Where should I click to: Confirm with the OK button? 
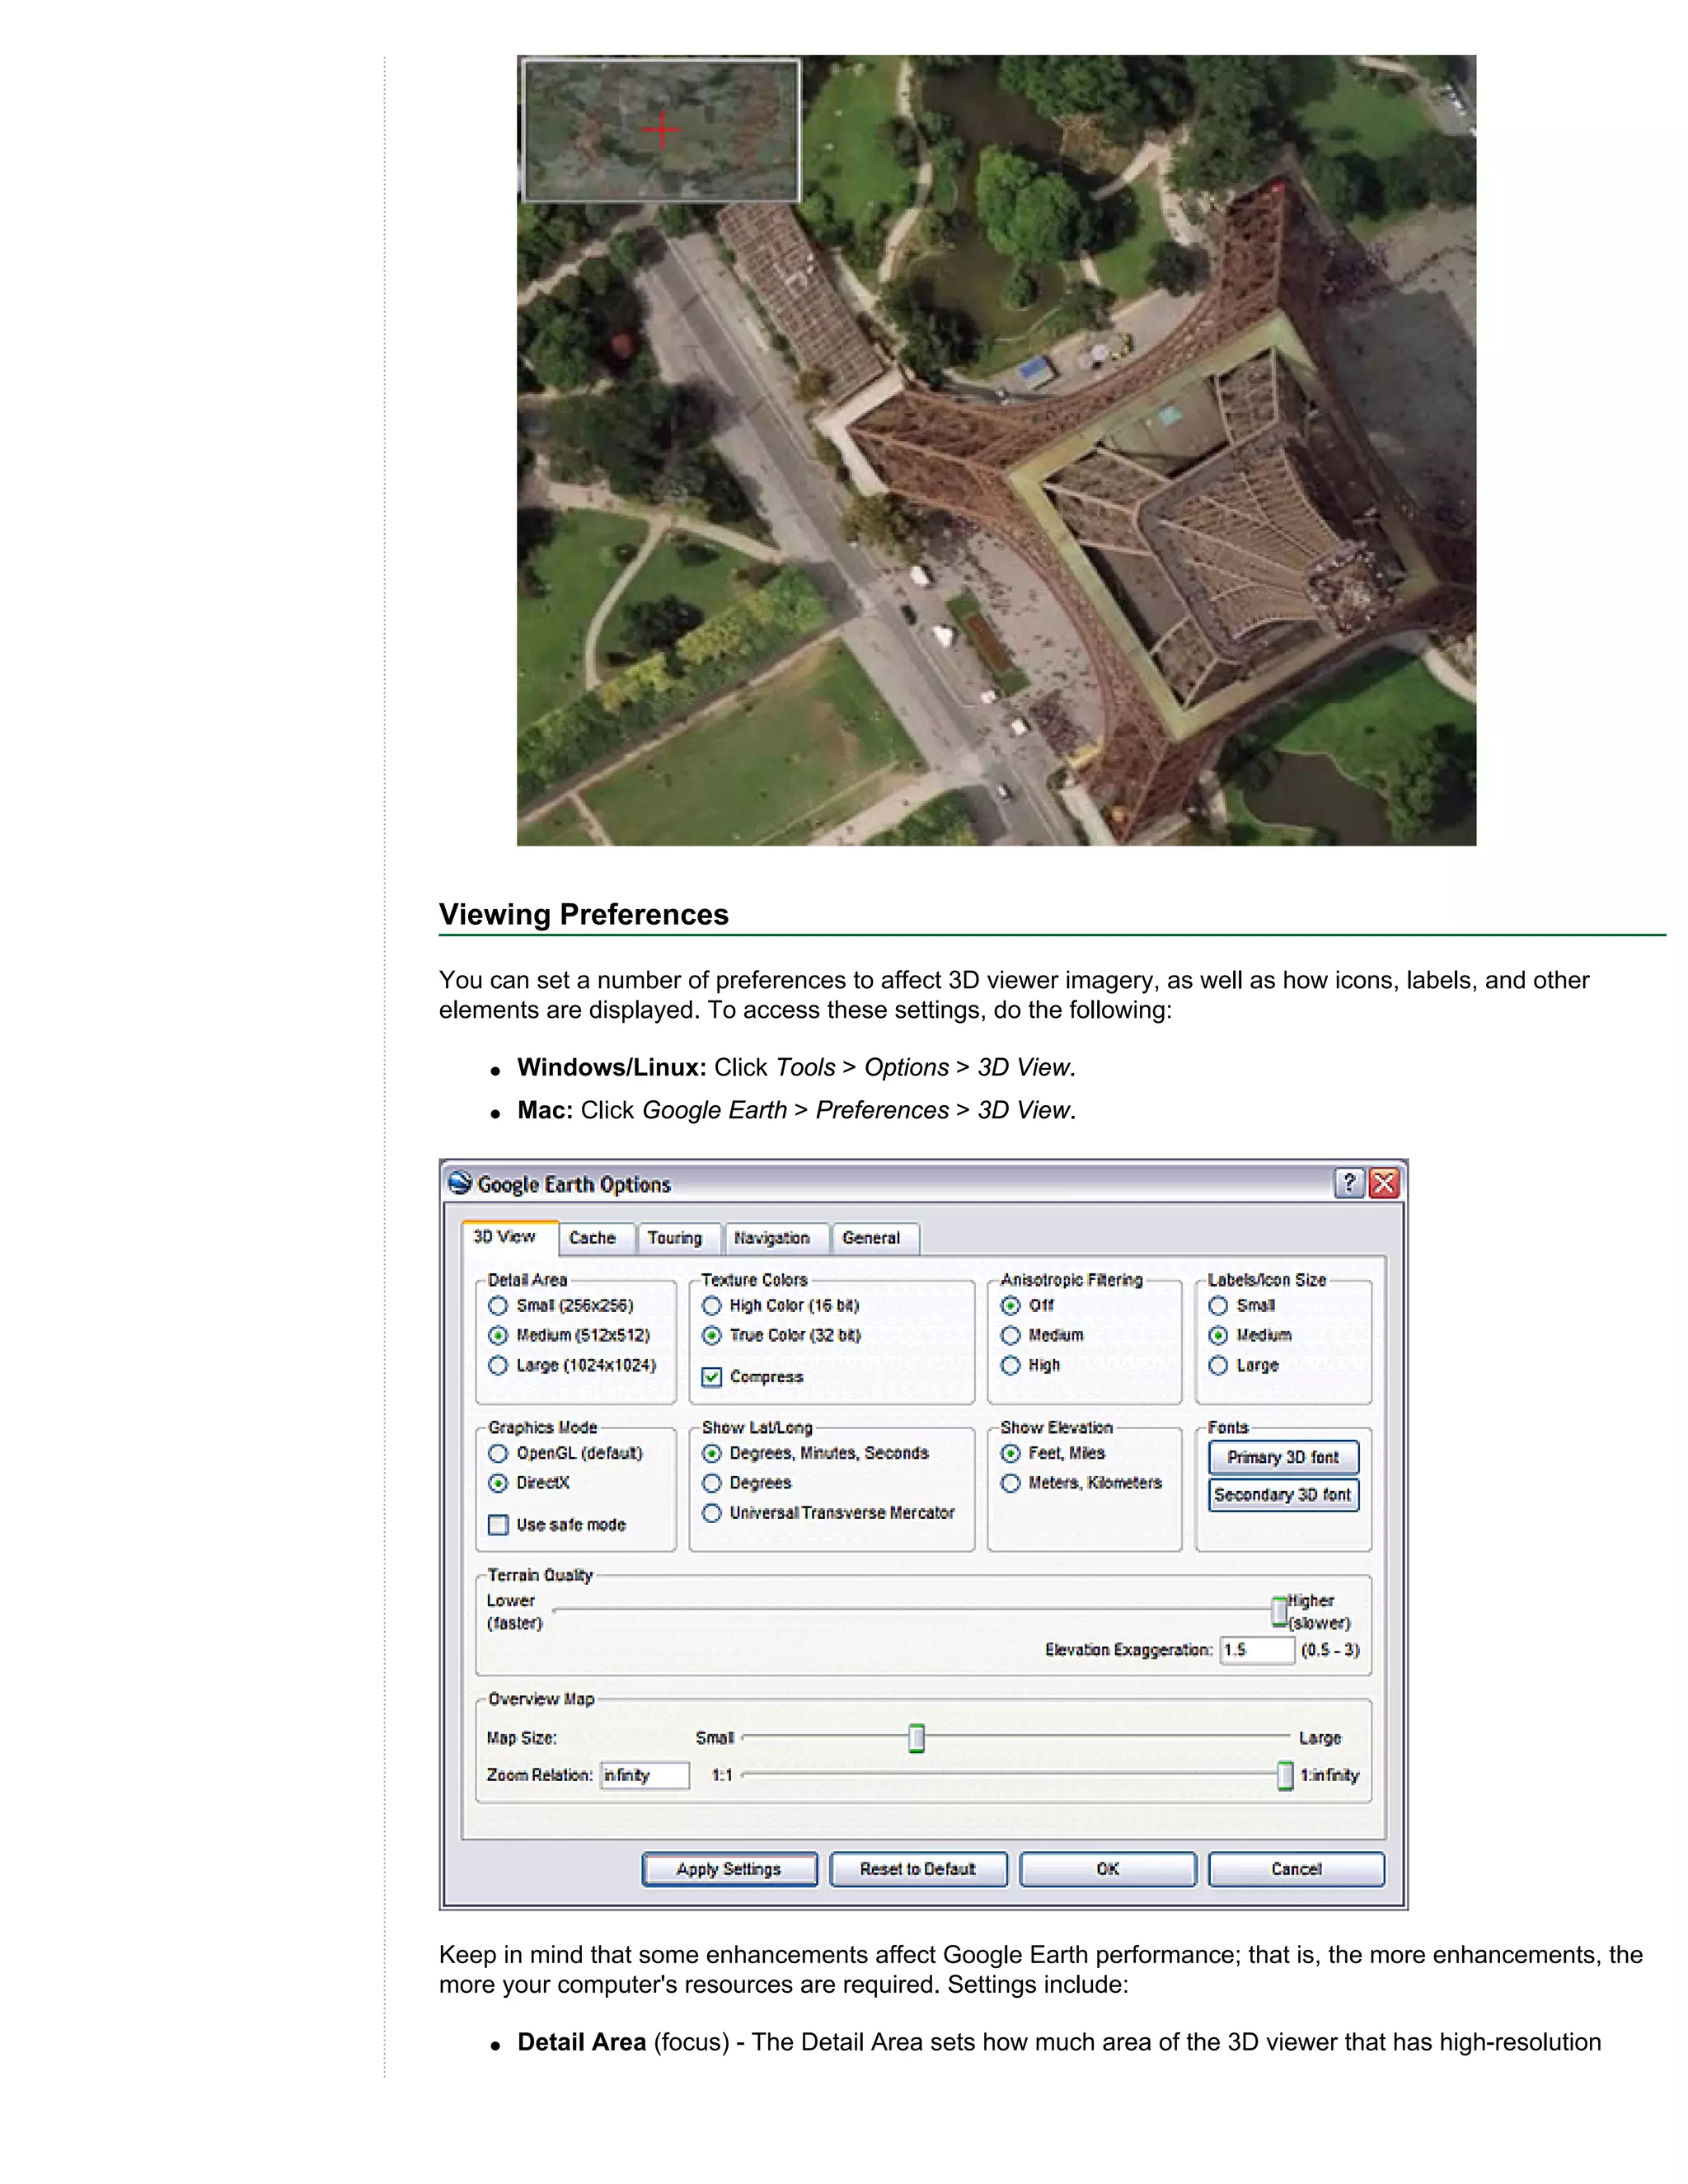coord(1107,1869)
